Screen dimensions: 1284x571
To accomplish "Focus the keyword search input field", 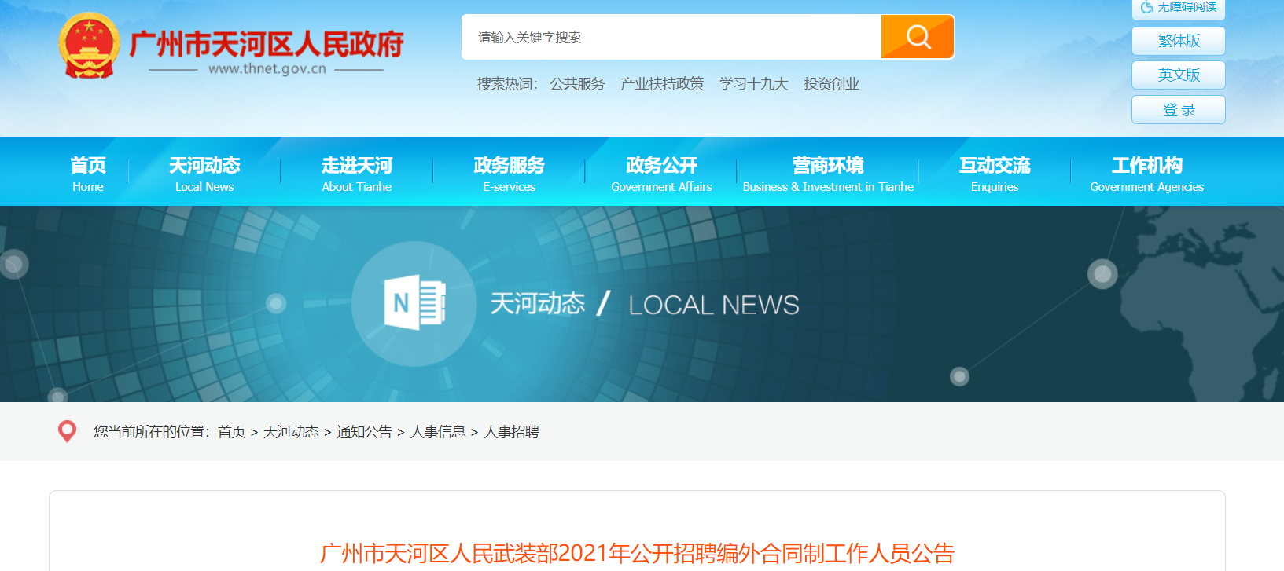I will pos(671,37).
